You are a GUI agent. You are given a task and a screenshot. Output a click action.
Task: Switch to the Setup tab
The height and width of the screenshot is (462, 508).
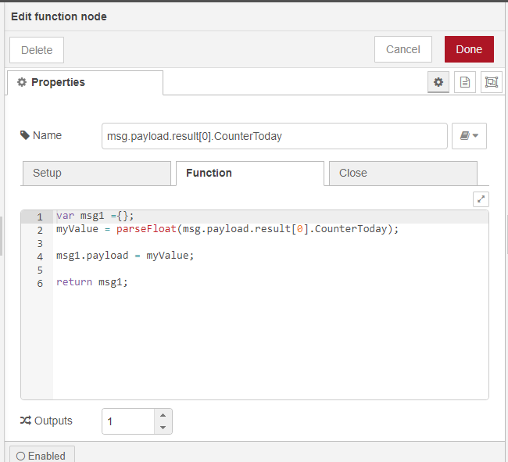(96, 173)
